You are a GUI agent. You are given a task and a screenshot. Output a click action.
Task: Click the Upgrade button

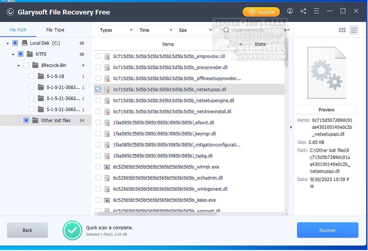[261, 12]
